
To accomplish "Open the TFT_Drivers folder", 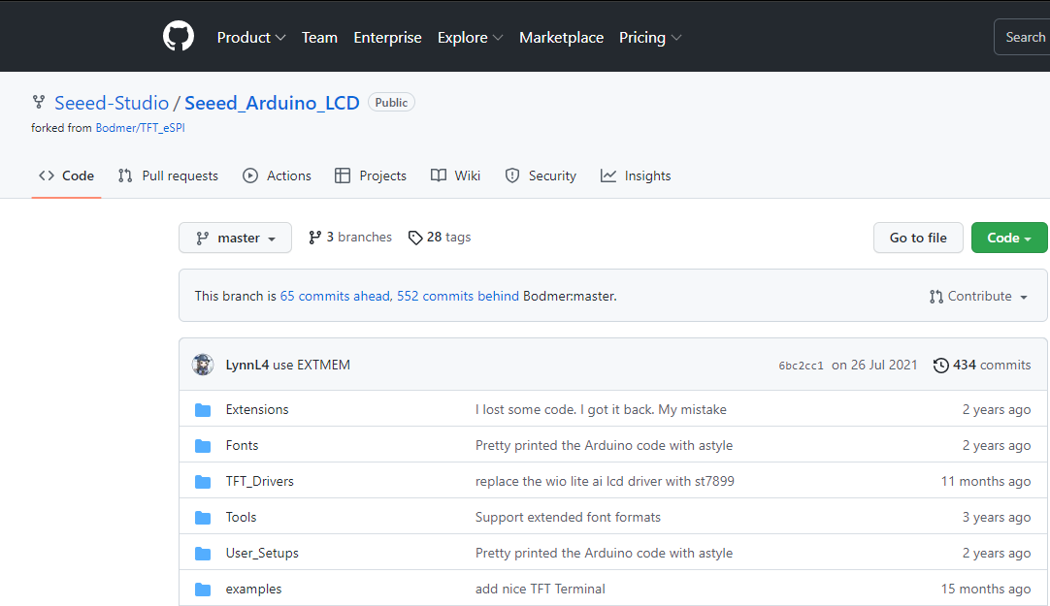I will pos(260,482).
